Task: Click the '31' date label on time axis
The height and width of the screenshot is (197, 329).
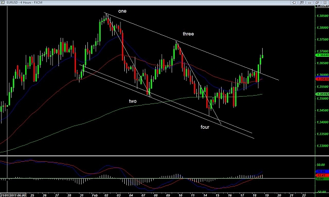Action: click(x=82, y=195)
